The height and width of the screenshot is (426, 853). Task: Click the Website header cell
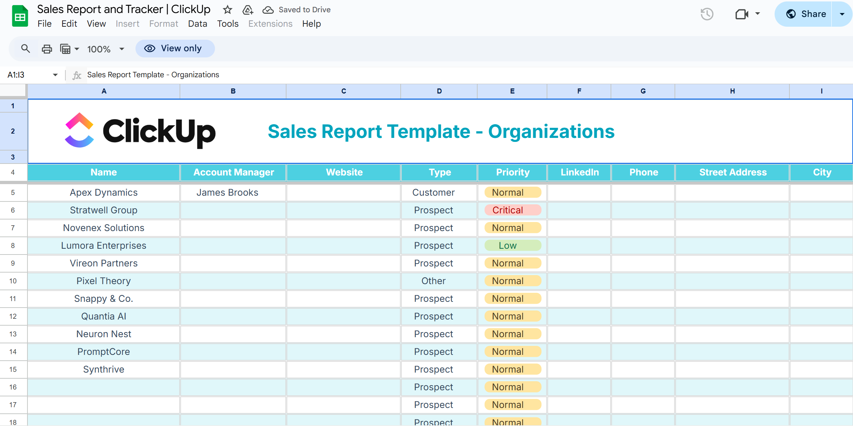coord(344,173)
